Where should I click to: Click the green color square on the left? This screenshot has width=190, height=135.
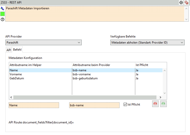click(3, 14)
